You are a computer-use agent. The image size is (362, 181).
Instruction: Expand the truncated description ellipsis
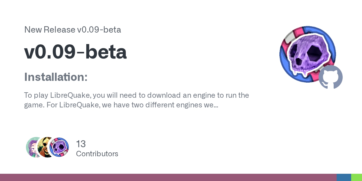(216, 106)
